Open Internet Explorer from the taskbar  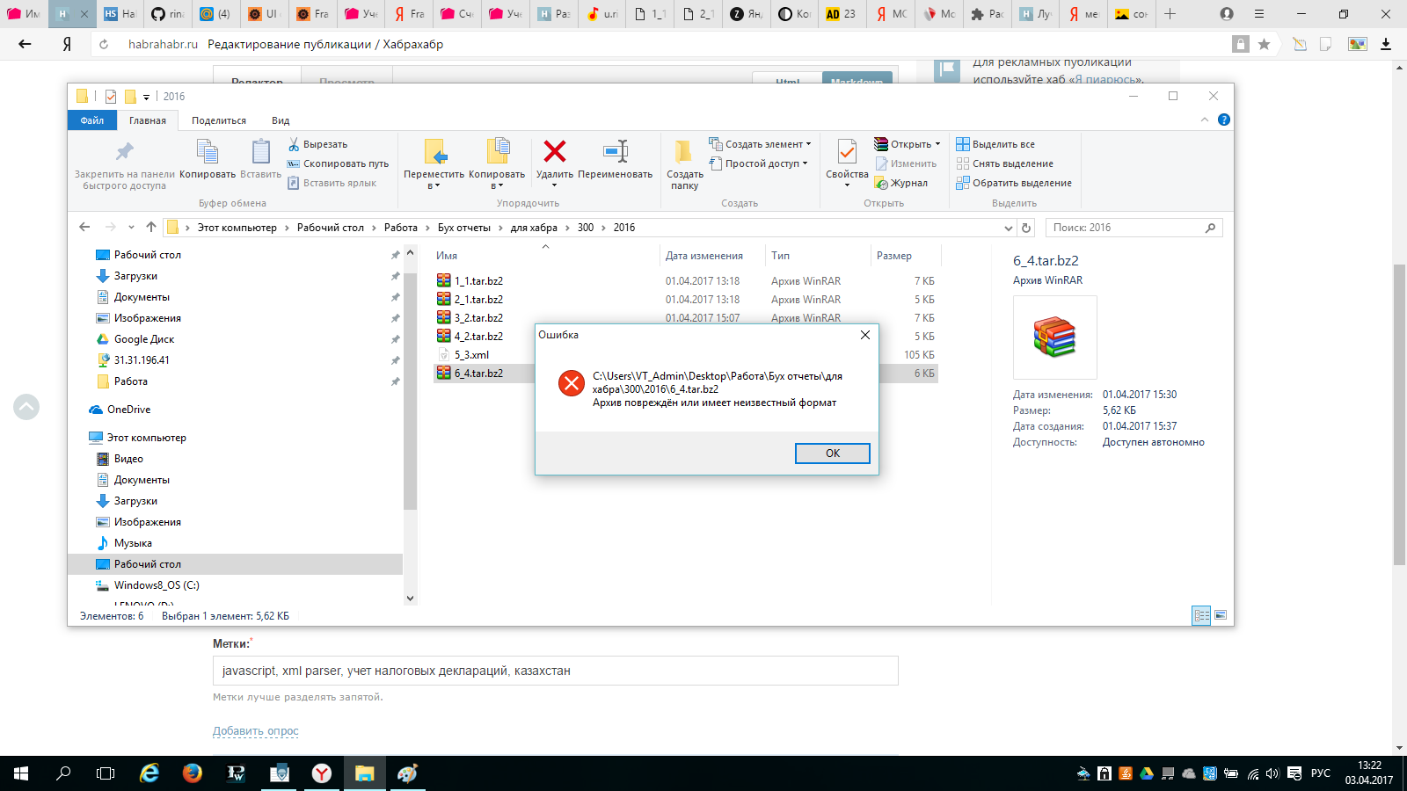tap(149, 773)
